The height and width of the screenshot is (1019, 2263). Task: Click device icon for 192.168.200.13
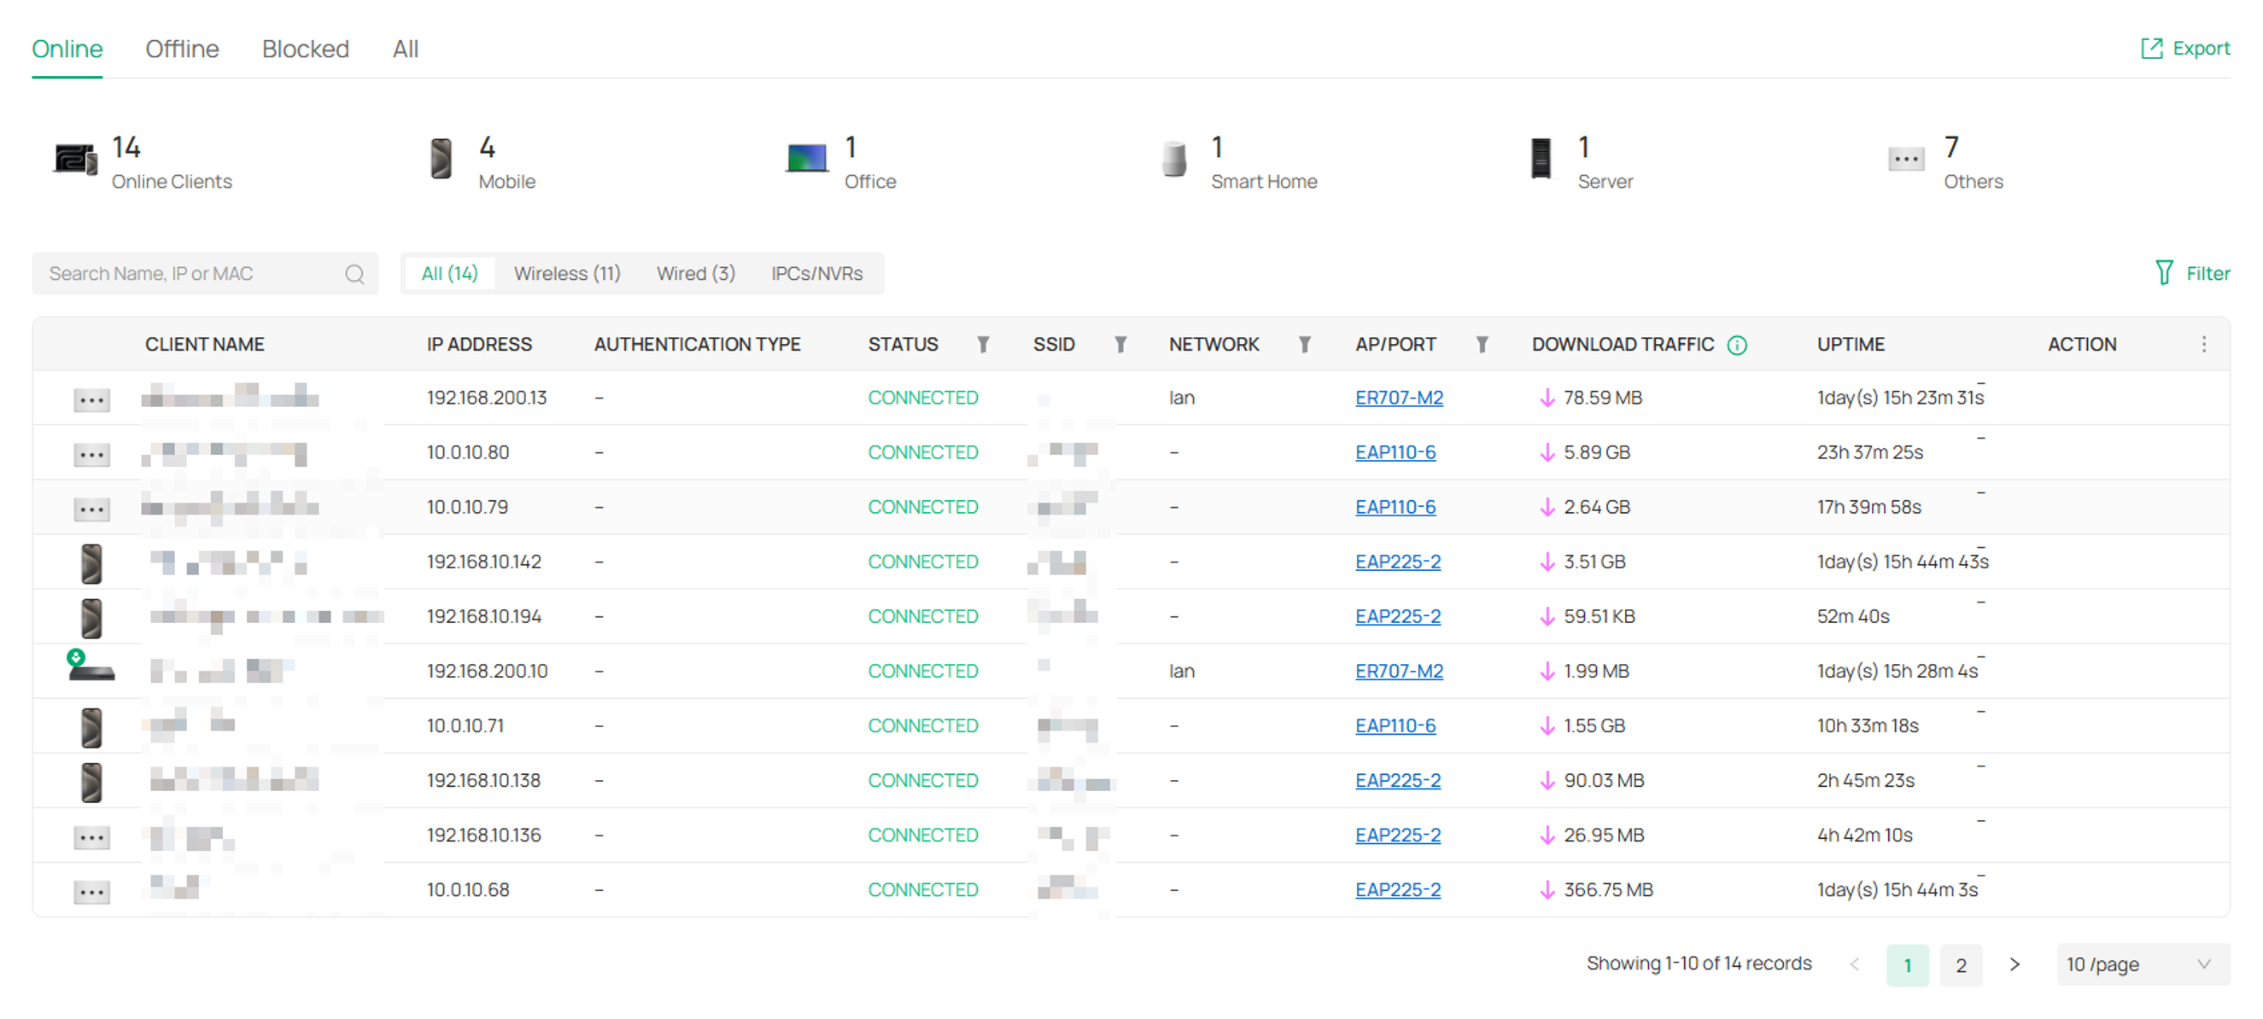coord(91,400)
